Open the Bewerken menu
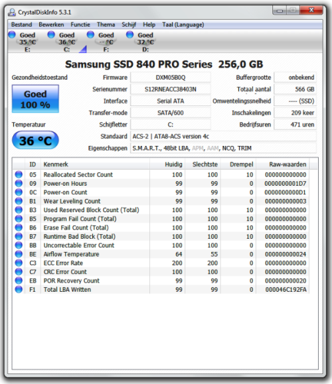The width and height of the screenshot is (332, 384). tap(51, 25)
